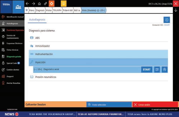This screenshot has width=179, height=117.
Task: Open Fichas técnicas in sidebar
Action: click(12, 50)
